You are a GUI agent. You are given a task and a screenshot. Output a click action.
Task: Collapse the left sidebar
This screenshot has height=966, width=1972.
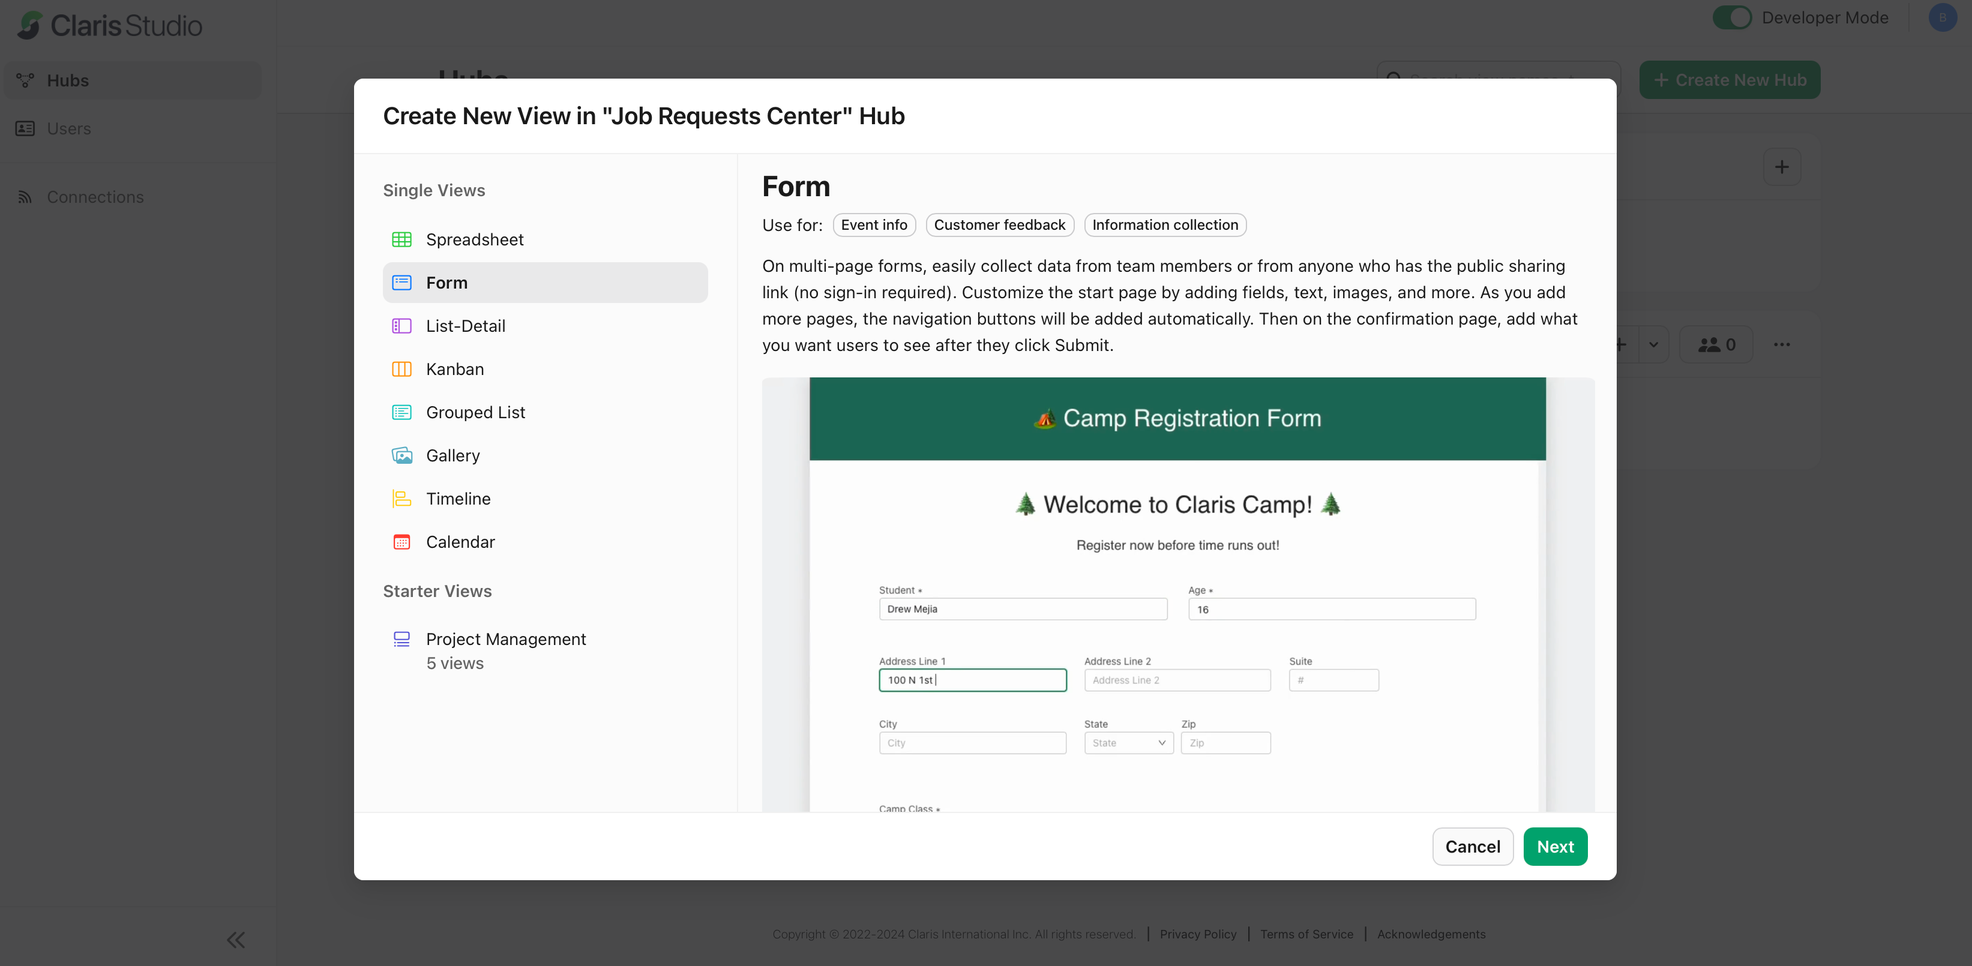(x=235, y=939)
